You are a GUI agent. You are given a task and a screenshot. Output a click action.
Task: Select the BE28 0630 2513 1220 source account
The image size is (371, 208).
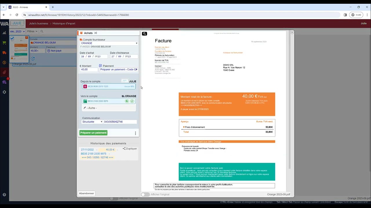click(x=109, y=86)
